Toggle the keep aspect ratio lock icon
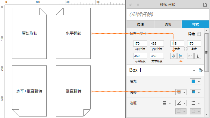Screen dimensions: 210x118 pyautogui.click(x=186, y=49)
